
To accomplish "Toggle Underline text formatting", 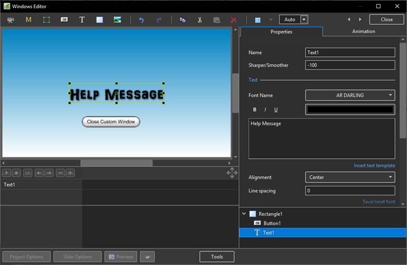I will click(x=276, y=110).
